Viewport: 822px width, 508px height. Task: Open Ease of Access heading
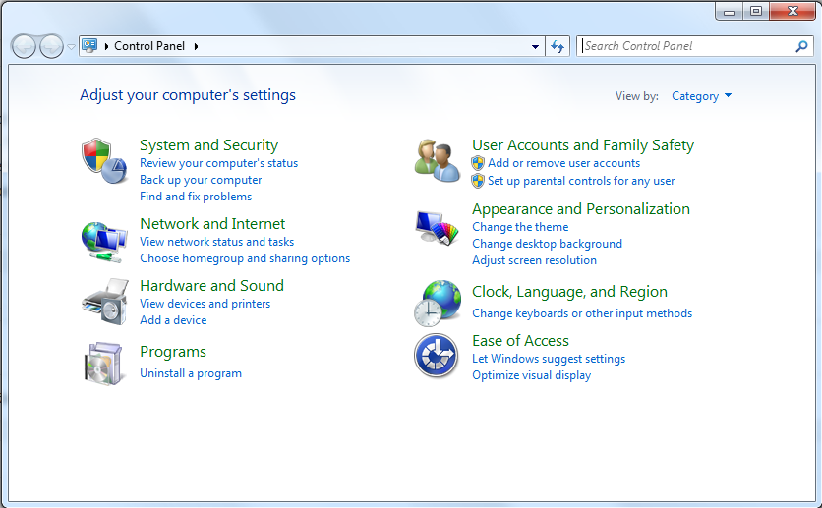click(x=520, y=341)
